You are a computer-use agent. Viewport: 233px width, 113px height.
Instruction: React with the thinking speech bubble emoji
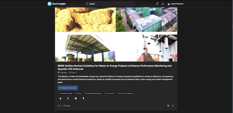[77, 98]
